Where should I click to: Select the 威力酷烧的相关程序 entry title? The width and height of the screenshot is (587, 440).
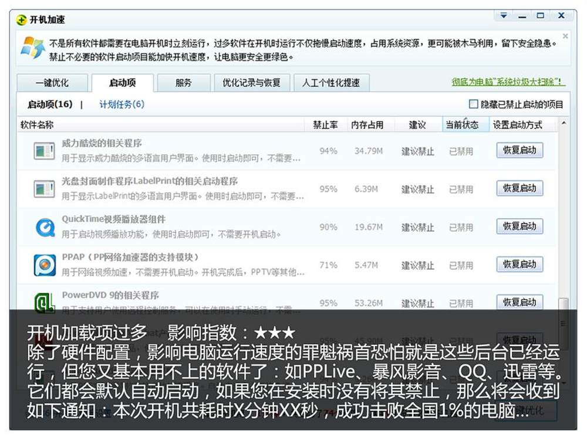102,143
